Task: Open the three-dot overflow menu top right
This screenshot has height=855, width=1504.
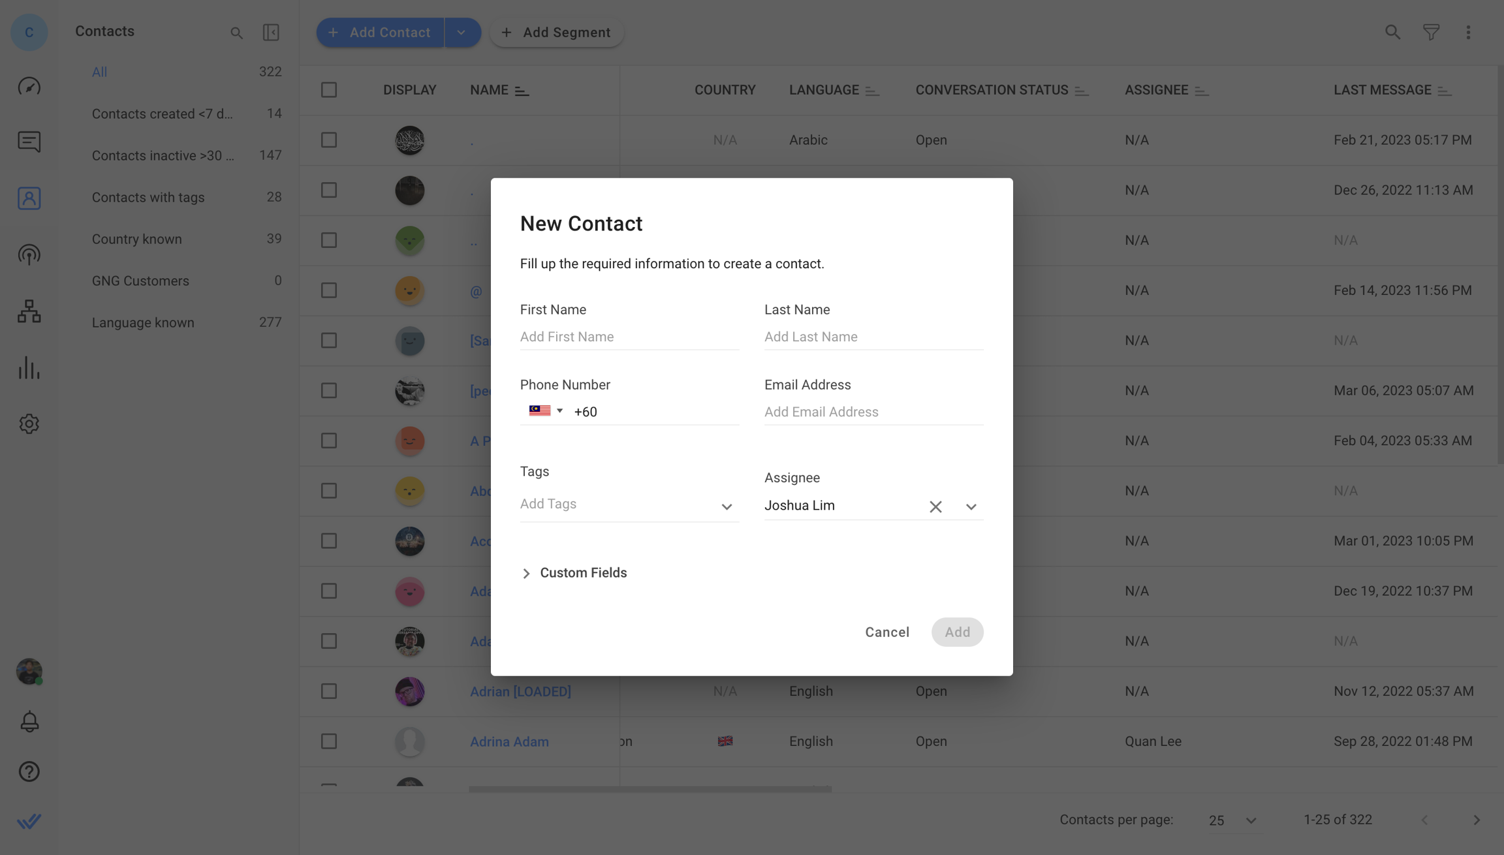Action: pos(1469,32)
